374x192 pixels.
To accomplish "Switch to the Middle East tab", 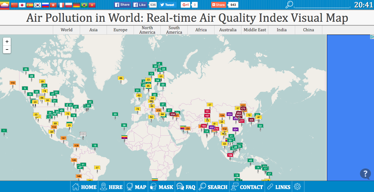I will pyautogui.click(x=255, y=30).
